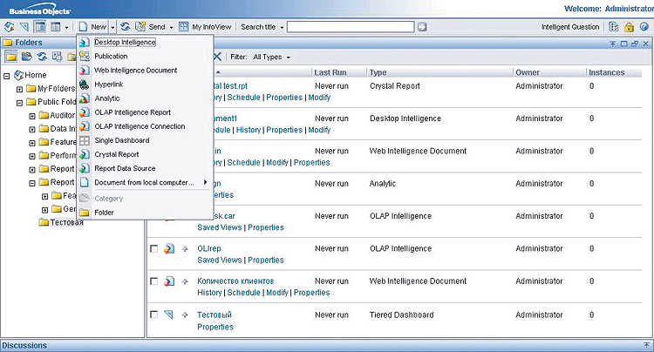Choose OLAP Intelligence Connection menu item
The height and width of the screenshot is (352, 654).
click(140, 126)
